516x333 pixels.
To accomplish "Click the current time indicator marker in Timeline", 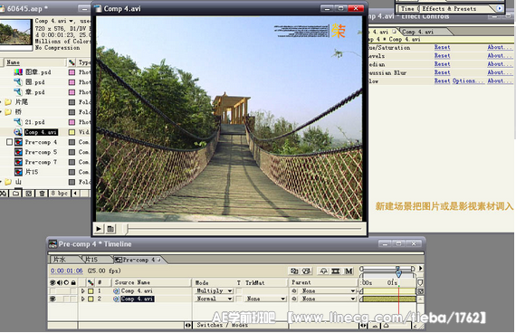I will tap(398, 274).
